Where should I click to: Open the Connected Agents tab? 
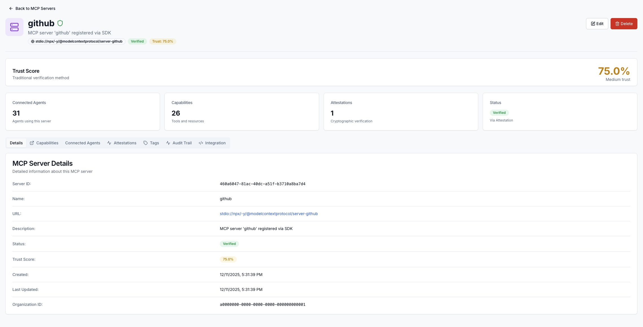coord(83,143)
